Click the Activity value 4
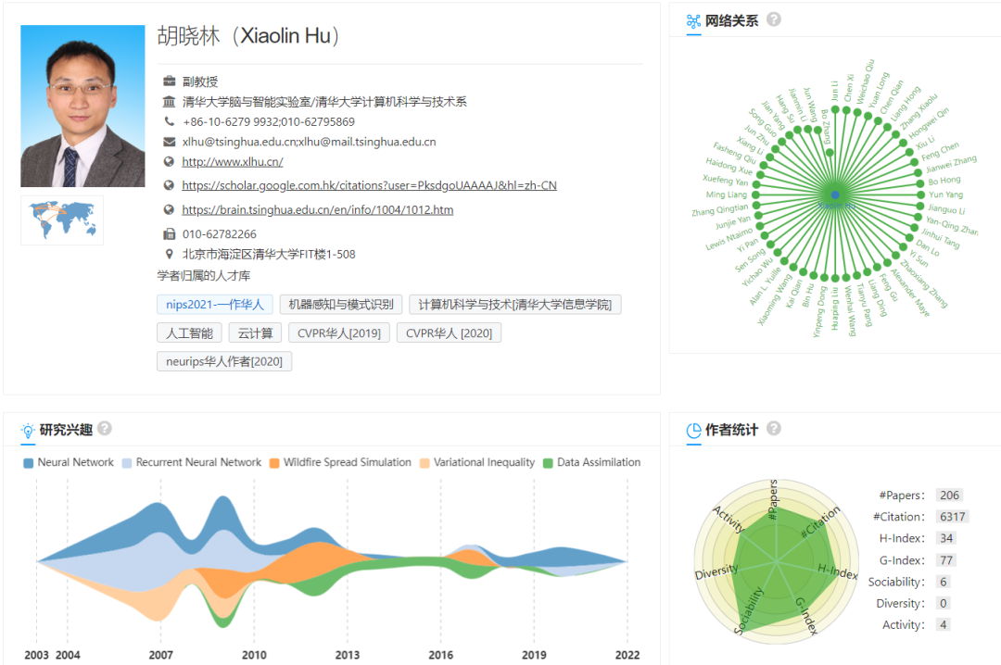 [944, 625]
